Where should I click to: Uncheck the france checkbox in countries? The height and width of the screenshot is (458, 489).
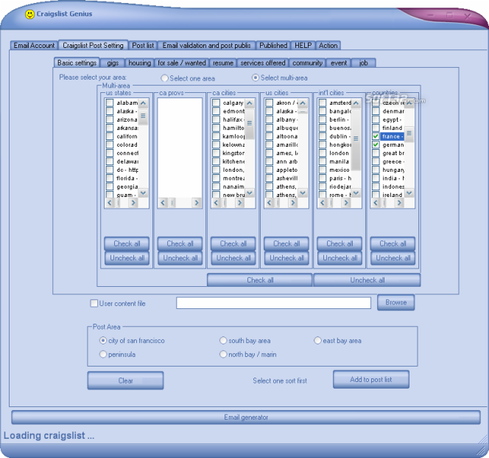point(376,136)
